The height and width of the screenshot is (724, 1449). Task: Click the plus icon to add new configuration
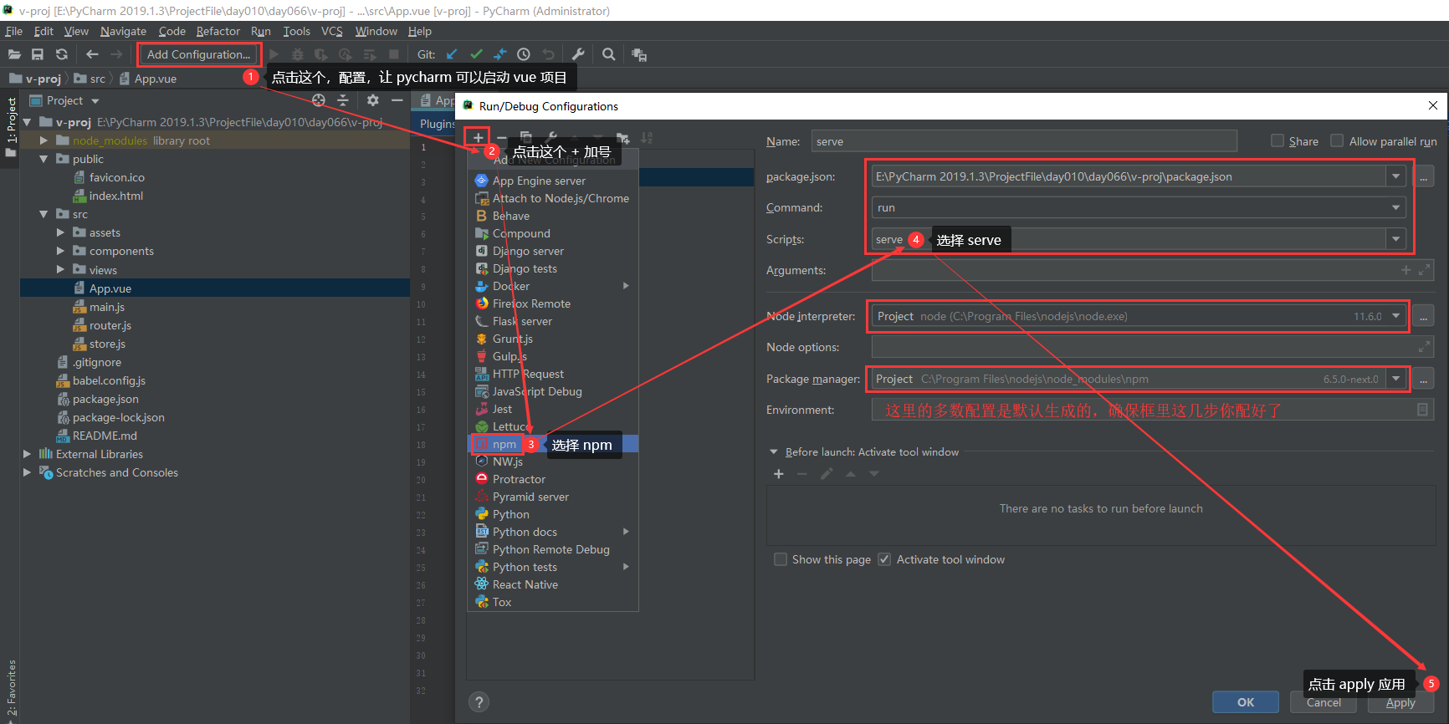[x=478, y=138]
